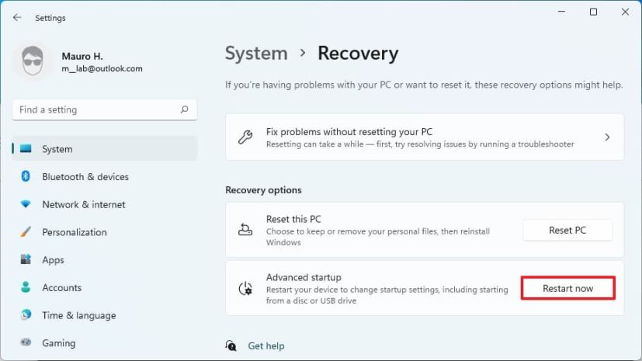Screen dimensions: 642x361
Task: Click the Network & internet wifi icon
Action: 26,204
